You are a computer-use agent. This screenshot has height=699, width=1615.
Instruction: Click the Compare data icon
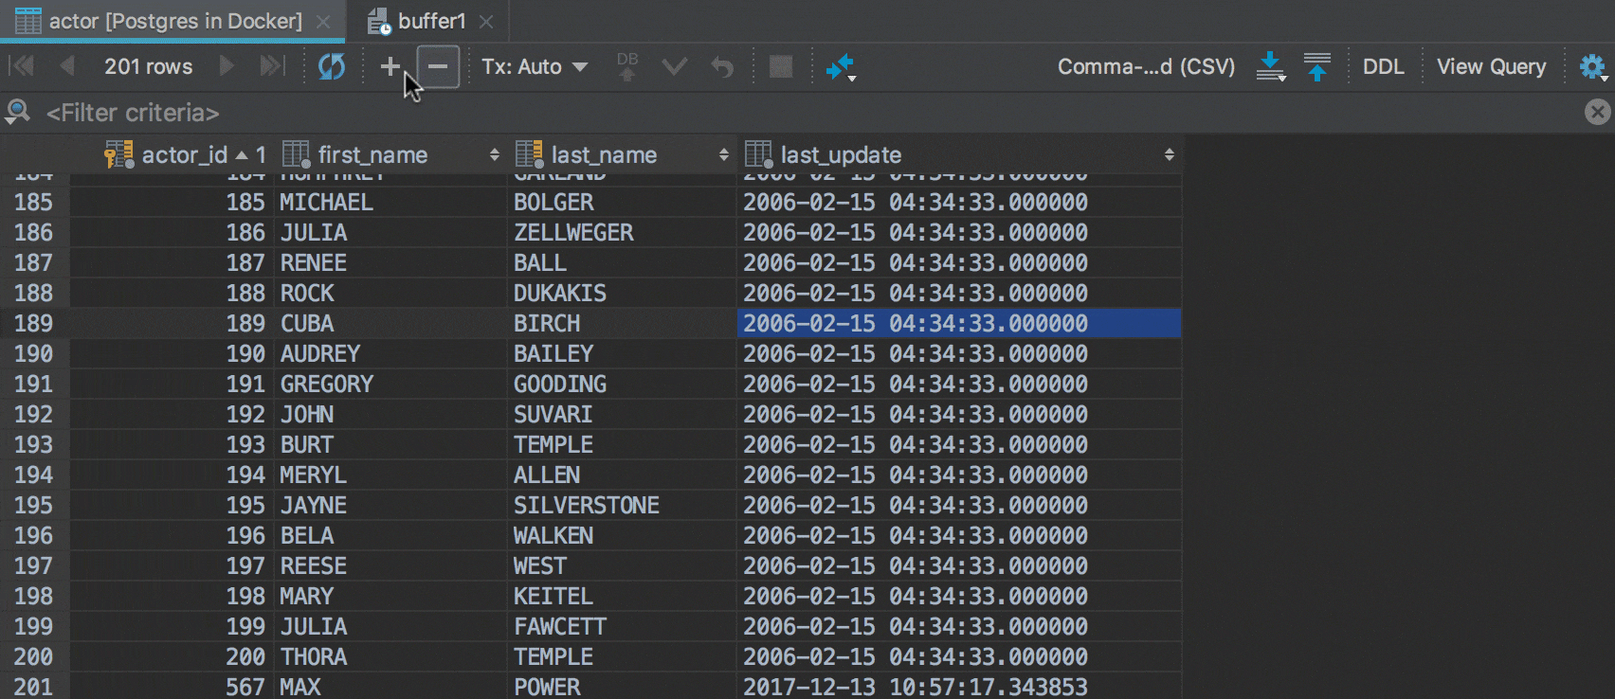coord(840,66)
